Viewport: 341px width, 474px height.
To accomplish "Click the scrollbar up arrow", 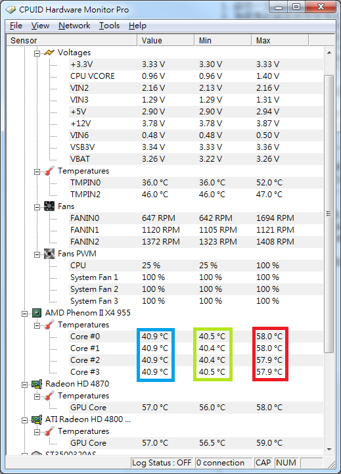I will point(329,53).
